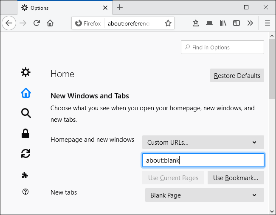Expand the Custom URLs dropdown
Screen dimensions: 276x215
pyautogui.click(x=203, y=142)
